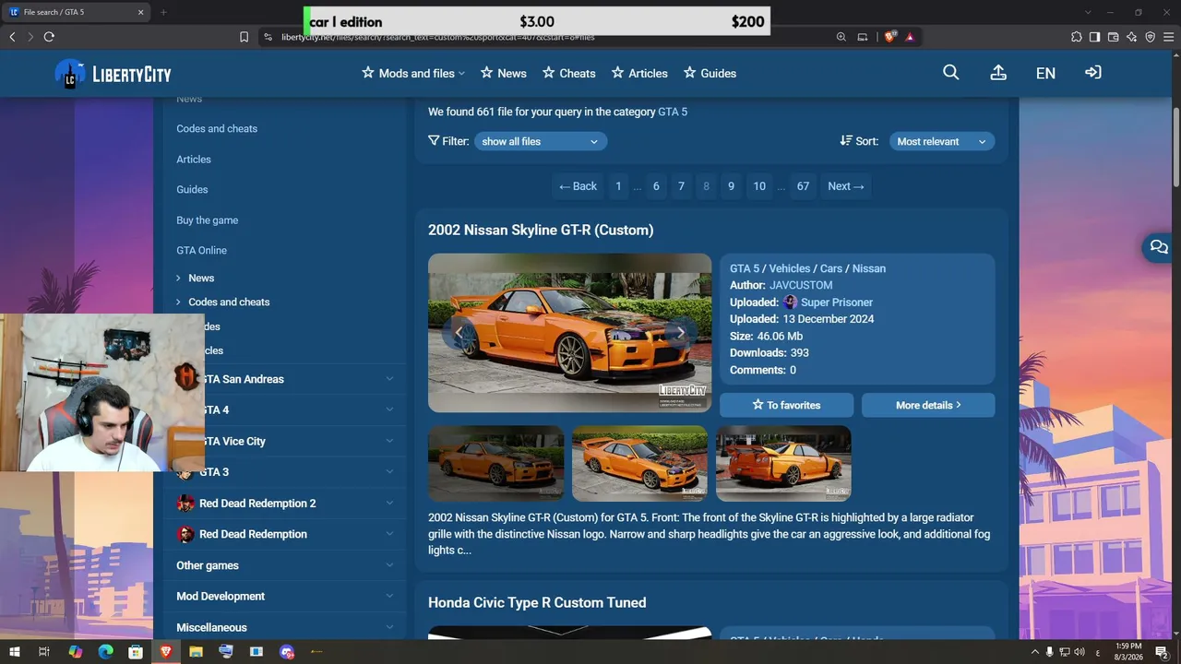
Task: Open the notification center icon in taskbar
Action: (x=1162, y=652)
